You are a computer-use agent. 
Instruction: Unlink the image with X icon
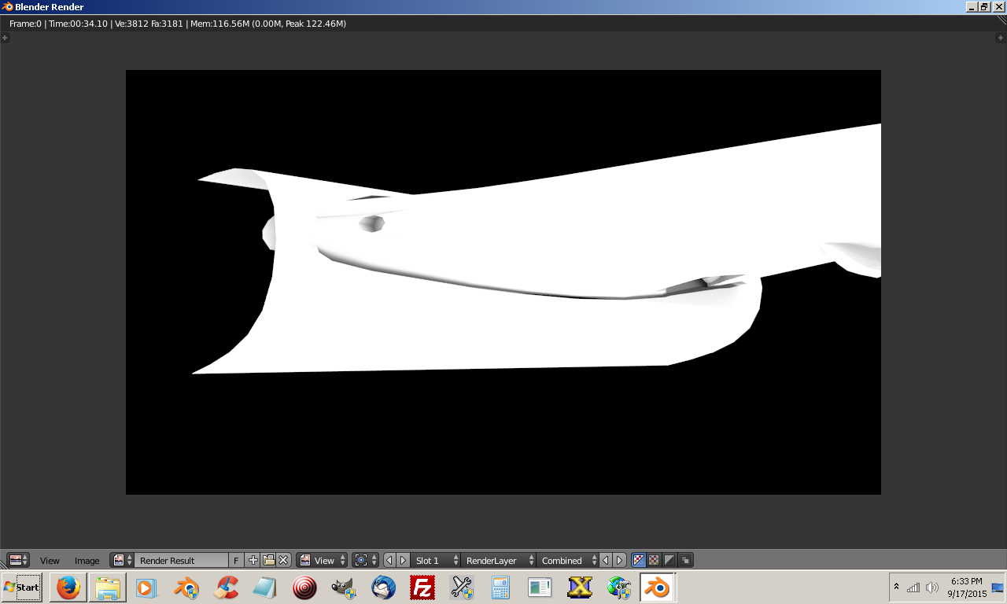pos(283,560)
